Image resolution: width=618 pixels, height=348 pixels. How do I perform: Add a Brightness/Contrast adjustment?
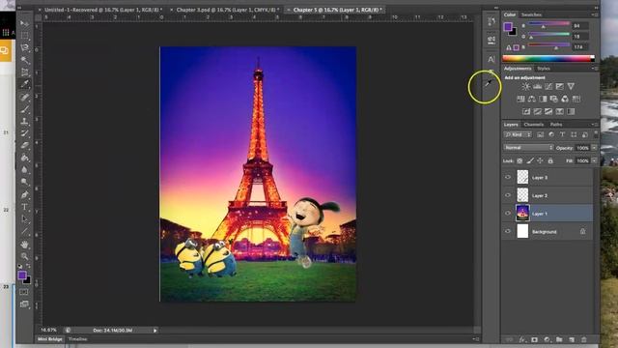coord(525,86)
